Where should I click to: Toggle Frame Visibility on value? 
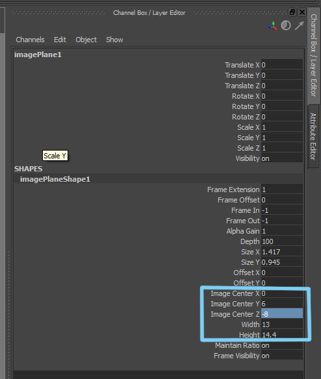pos(282,356)
